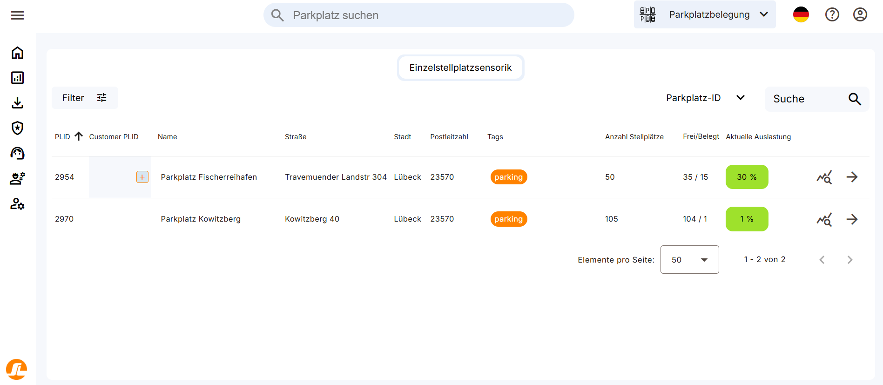The width and height of the screenshot is (883, 385).
Task: Click the help question mark icon
Action: click(x=832, y=15)
